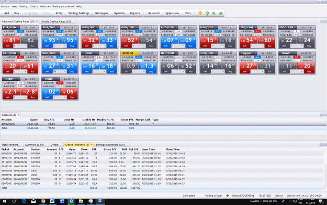Open the XAU/USD symbol dropdown arrow
The image size is (327, 205).
(18, 53)
